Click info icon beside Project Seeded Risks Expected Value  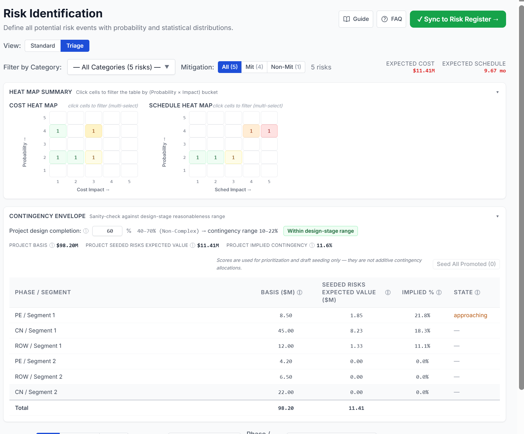193,245
